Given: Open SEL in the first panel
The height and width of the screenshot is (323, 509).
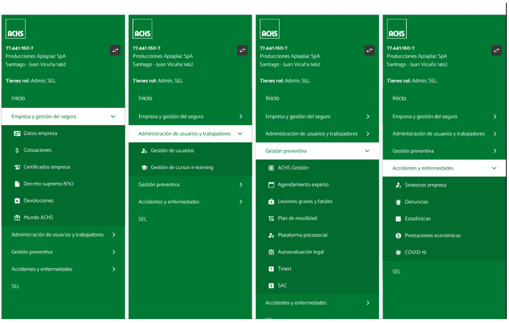Looking at the screenshot, I should tap(15, 286).
